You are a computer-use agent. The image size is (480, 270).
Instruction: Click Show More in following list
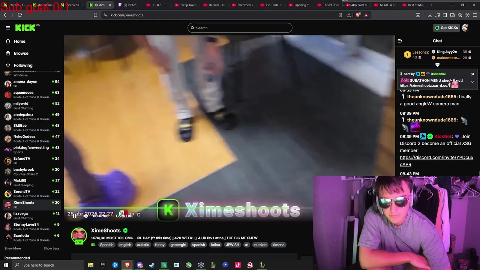12,248
